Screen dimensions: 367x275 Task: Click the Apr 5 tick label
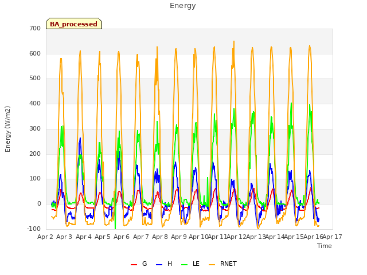[103, 237]
